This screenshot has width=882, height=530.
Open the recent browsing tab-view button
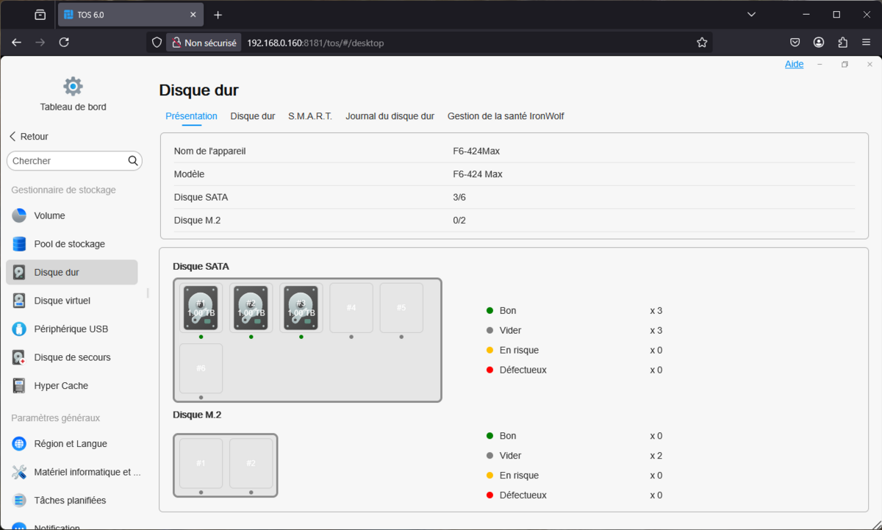click(x=40, y=15)
